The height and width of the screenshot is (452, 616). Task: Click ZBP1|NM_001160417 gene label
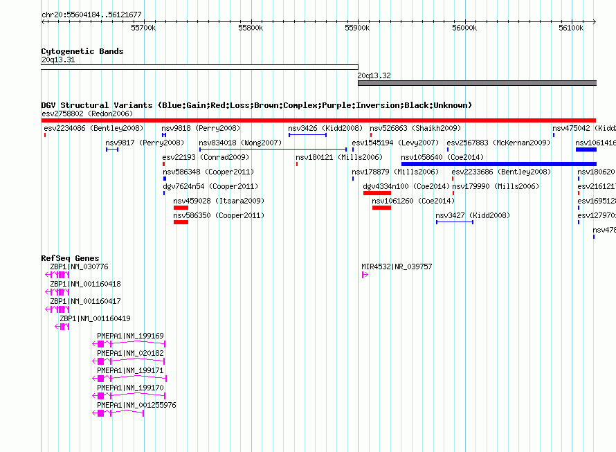85,301
